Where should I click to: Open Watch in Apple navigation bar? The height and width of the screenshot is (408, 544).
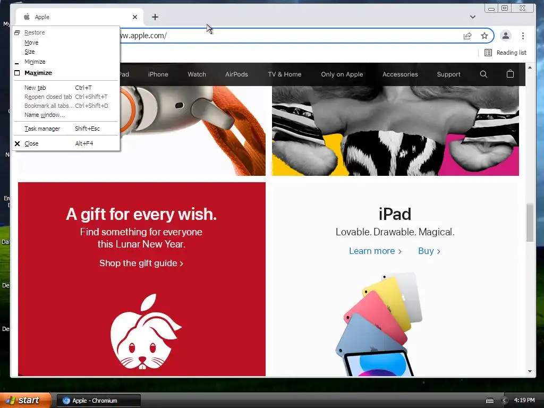click(197, 74)
